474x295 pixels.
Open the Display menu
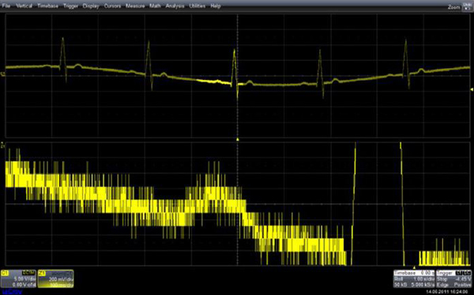91,6
